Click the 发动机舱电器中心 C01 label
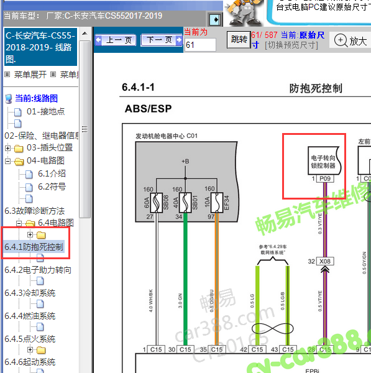The height and width of the screenshot is (373, 371). 167,136
